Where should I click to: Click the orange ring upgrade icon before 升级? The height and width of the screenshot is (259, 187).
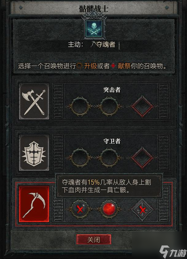tap(80, 66)
